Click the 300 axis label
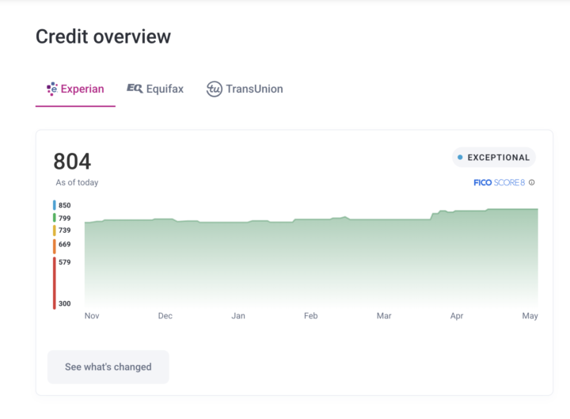The image size is (570, 419). point(65,303)
